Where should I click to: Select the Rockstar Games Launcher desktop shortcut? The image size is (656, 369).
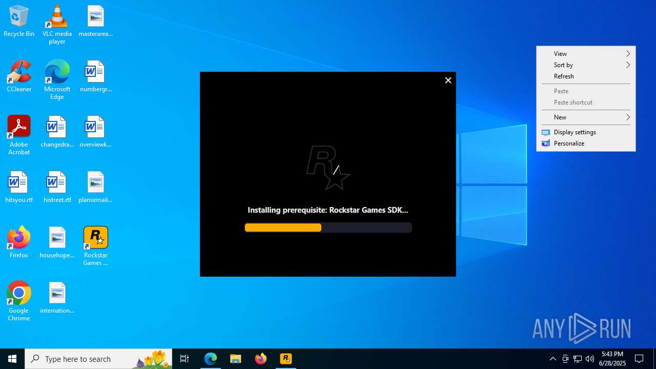95,246
